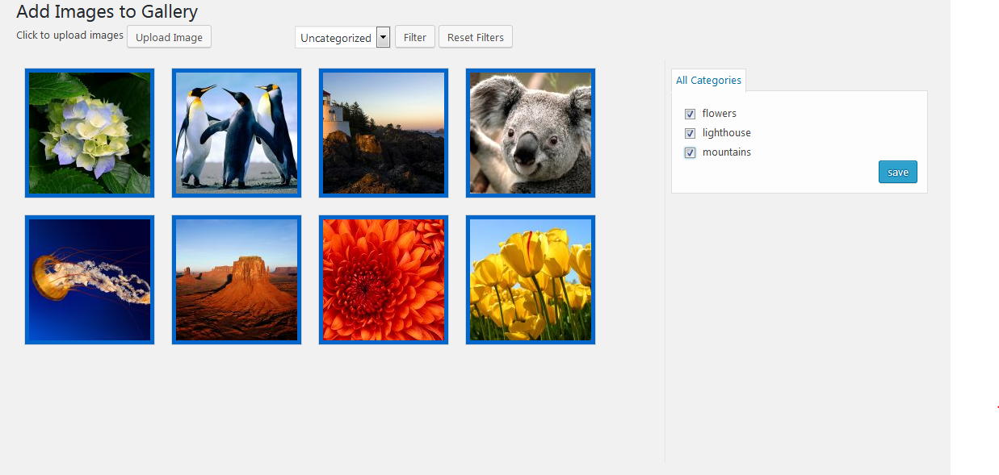The width and height of the screenshot is (999, 475).
Task: Click the mountains category label
Action: coord(727,152)
